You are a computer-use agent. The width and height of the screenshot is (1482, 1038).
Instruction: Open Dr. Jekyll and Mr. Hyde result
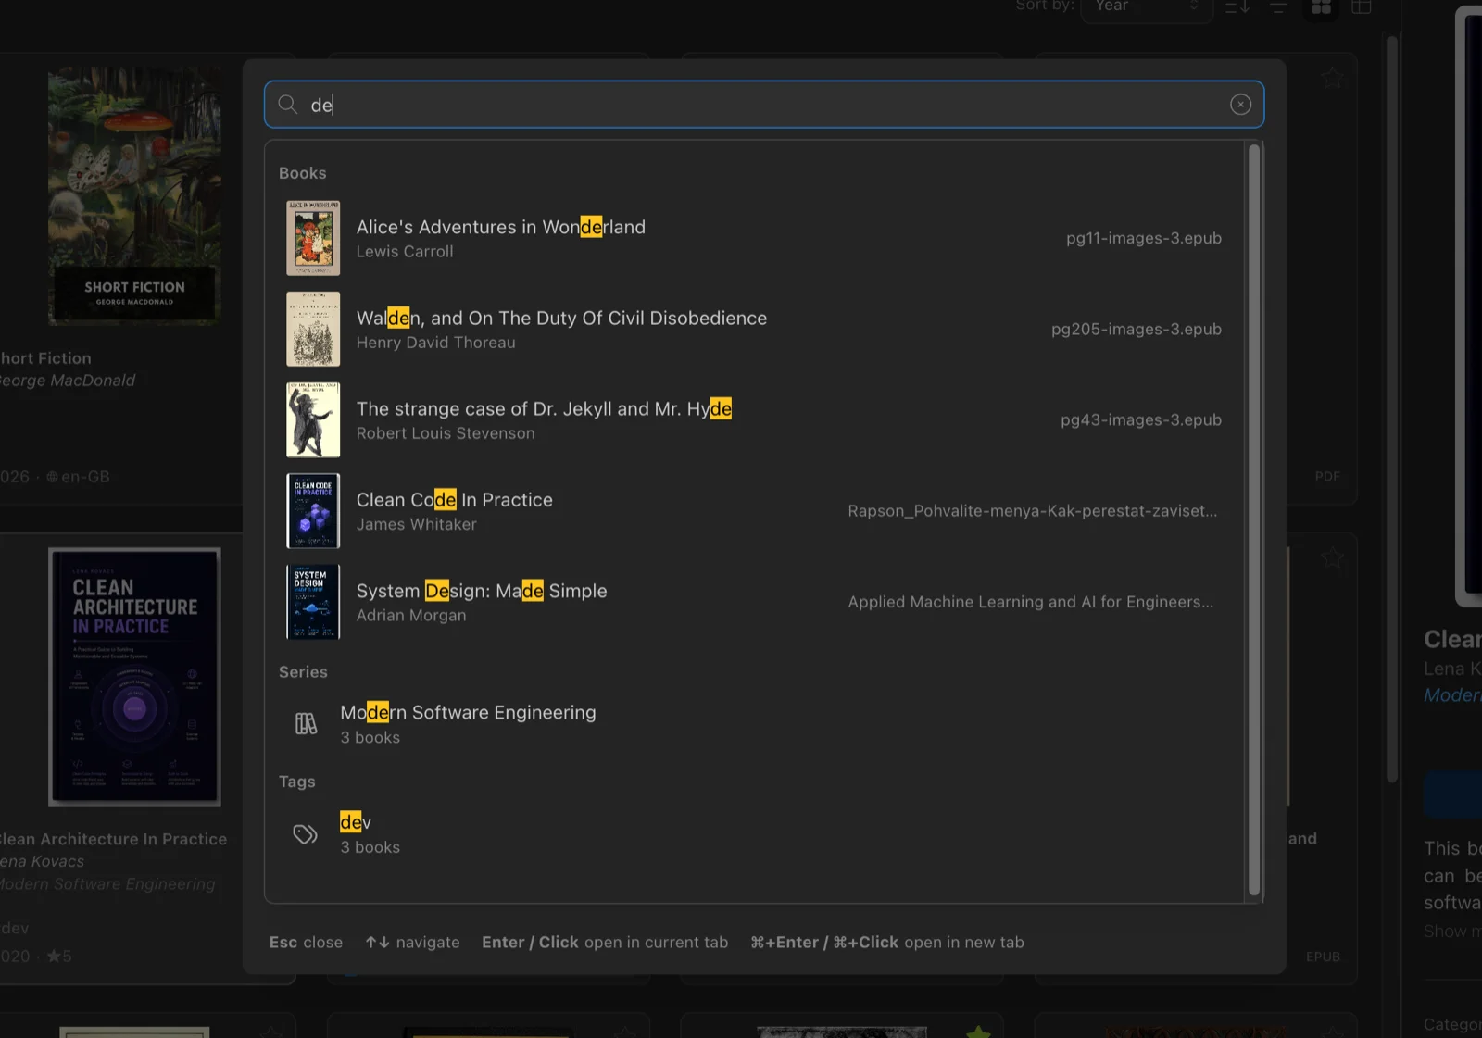tap(754, 419)
